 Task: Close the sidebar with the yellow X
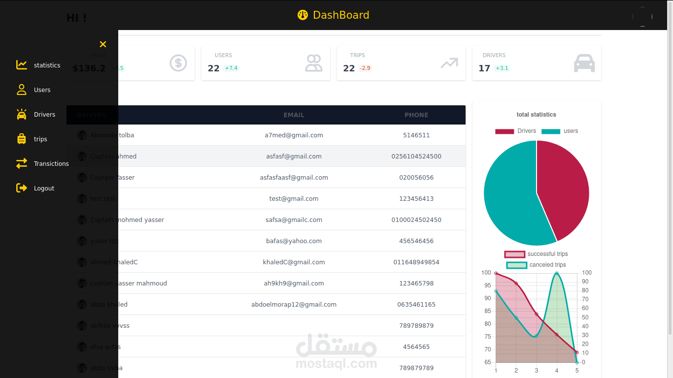(x=103, y=44)
